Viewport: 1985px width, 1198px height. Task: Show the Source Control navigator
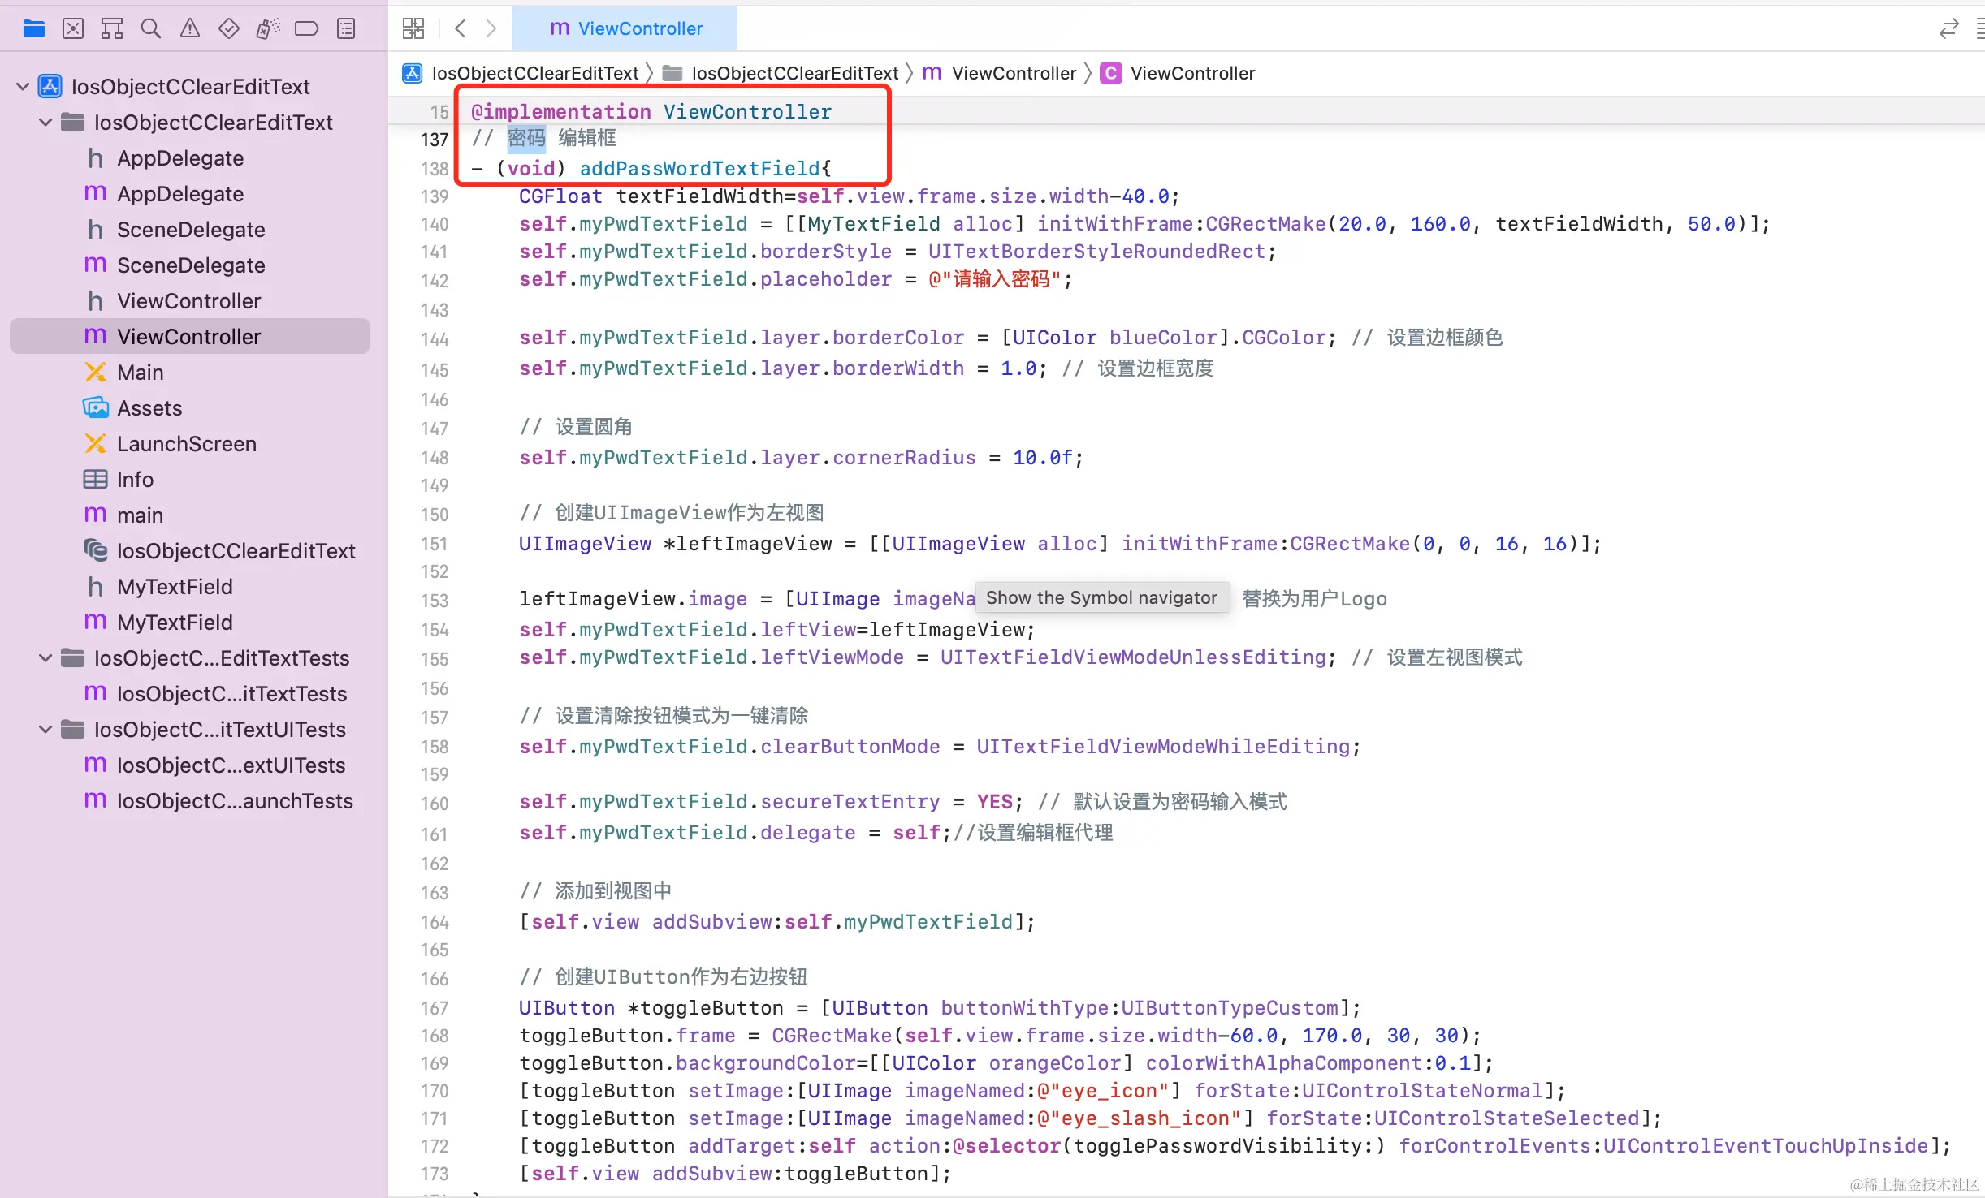[x=73, y=29]
